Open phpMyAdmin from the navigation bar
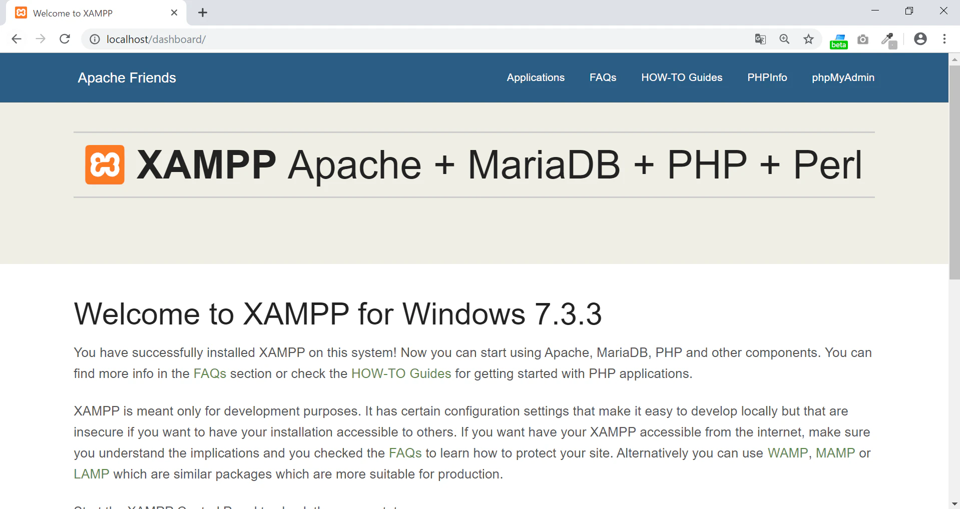This screenshot has width=960, height=509. [843, 77]
